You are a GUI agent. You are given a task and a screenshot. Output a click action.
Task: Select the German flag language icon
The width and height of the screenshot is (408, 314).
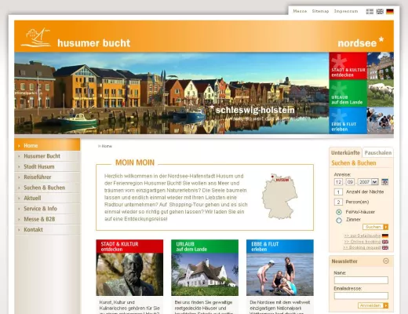390,12
